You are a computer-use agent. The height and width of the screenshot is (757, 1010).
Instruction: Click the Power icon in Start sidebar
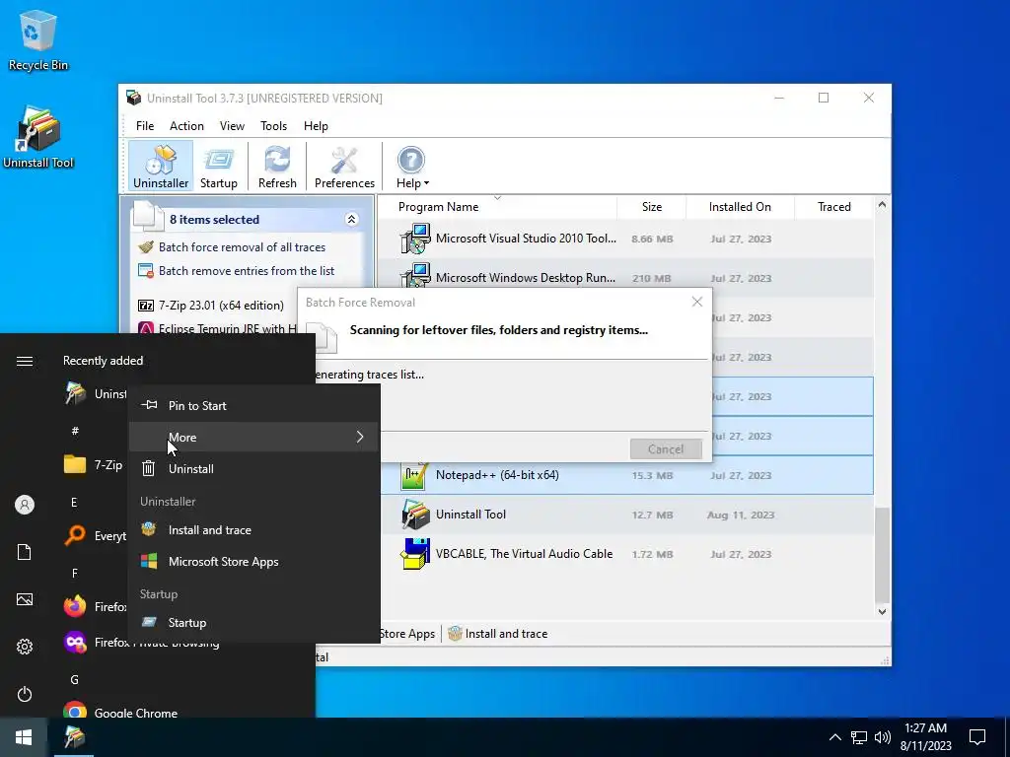pyautogui.click(x=25, y=694)
